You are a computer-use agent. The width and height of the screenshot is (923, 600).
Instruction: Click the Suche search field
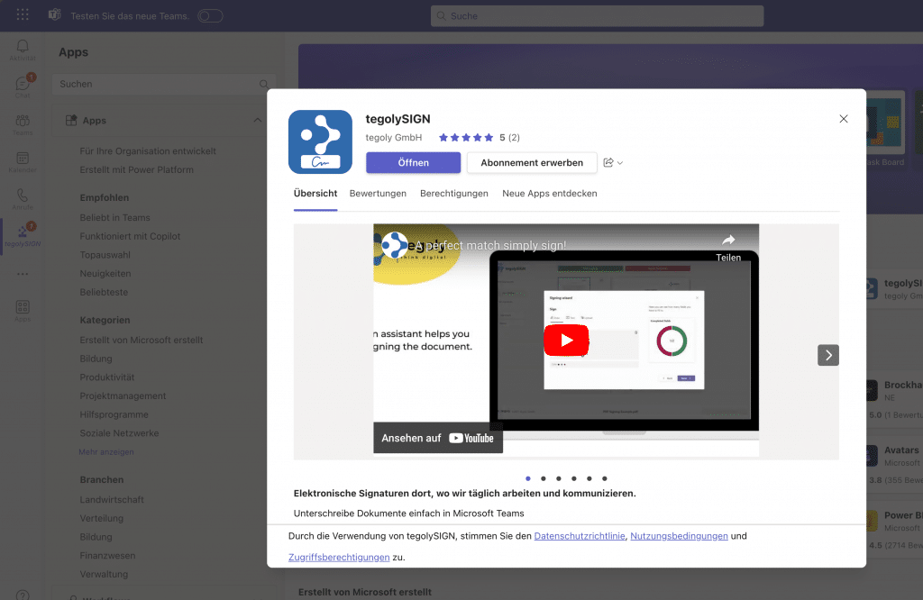pyautogui.click(x=597, y=16)
